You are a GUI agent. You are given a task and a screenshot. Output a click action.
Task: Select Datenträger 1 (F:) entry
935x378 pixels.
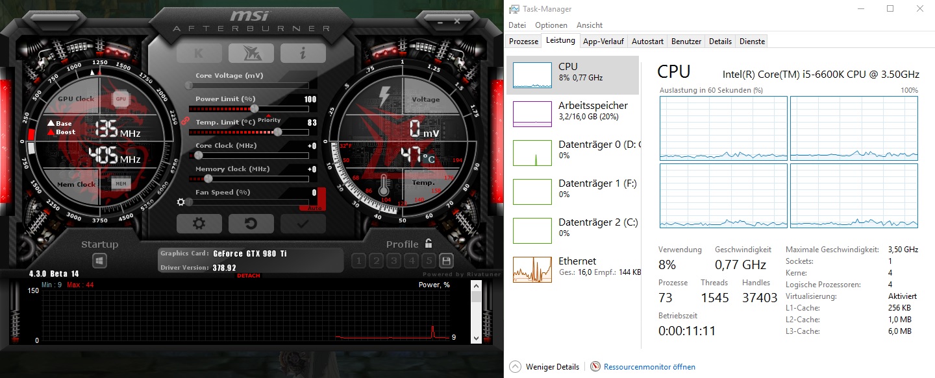pos(573,191)
